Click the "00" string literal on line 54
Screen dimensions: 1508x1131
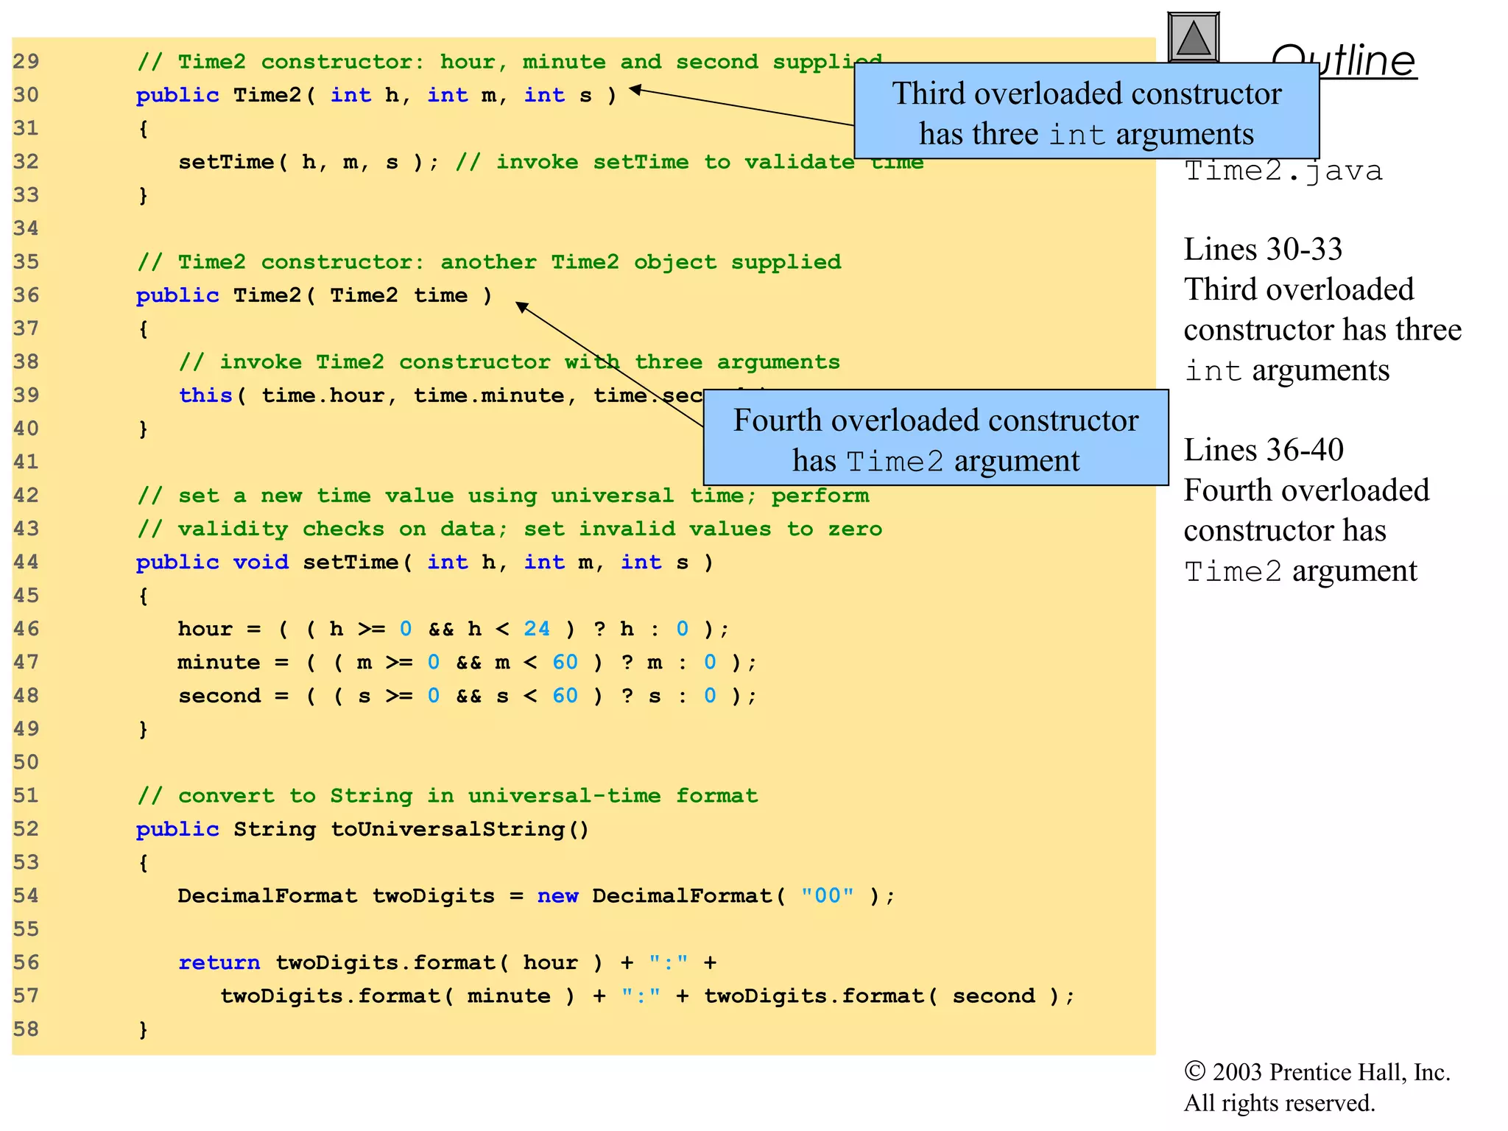pyautogui.click(x=828, y=896)
